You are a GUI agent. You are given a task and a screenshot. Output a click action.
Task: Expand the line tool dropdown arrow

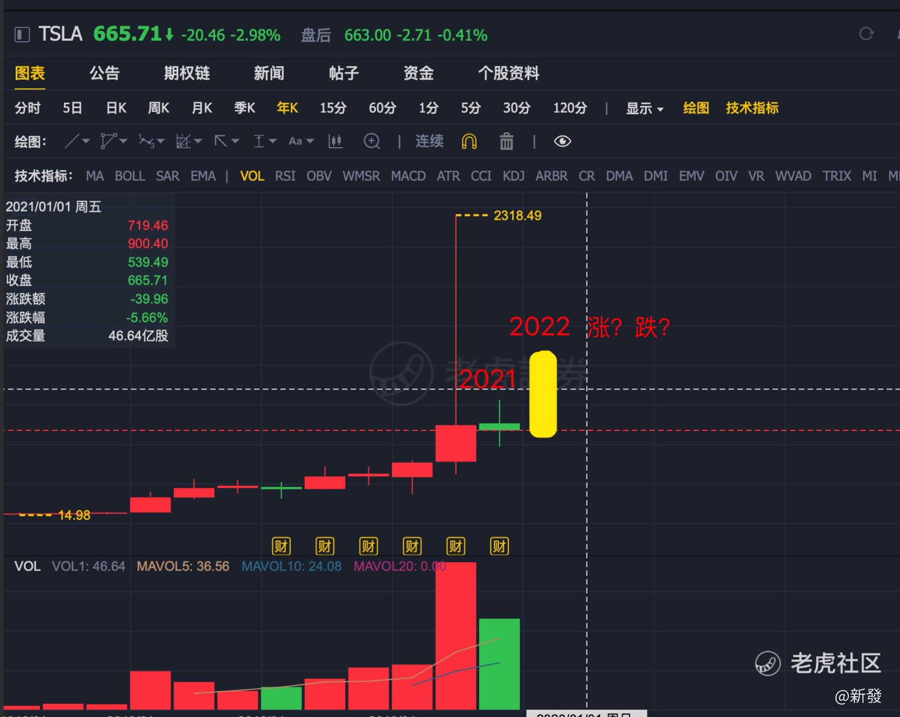[x=86, y=142]
